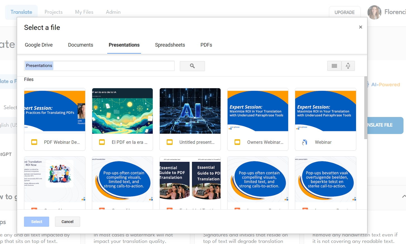
Task: Open the Documents tab
Action: tap(80, 45)
